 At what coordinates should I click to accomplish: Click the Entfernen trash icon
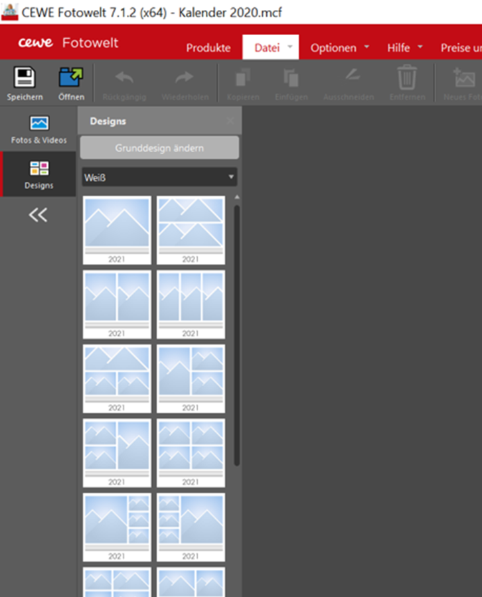tap(407, 78)
